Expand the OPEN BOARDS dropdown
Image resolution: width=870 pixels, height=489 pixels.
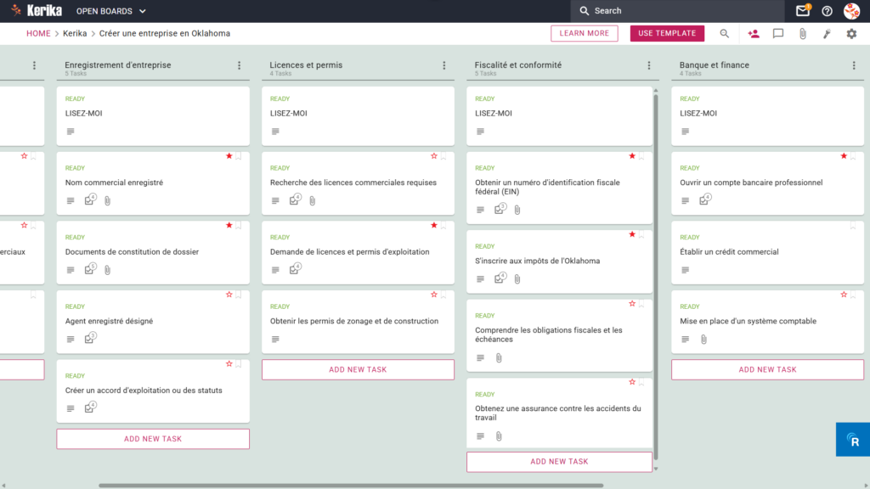pos(111,11)
